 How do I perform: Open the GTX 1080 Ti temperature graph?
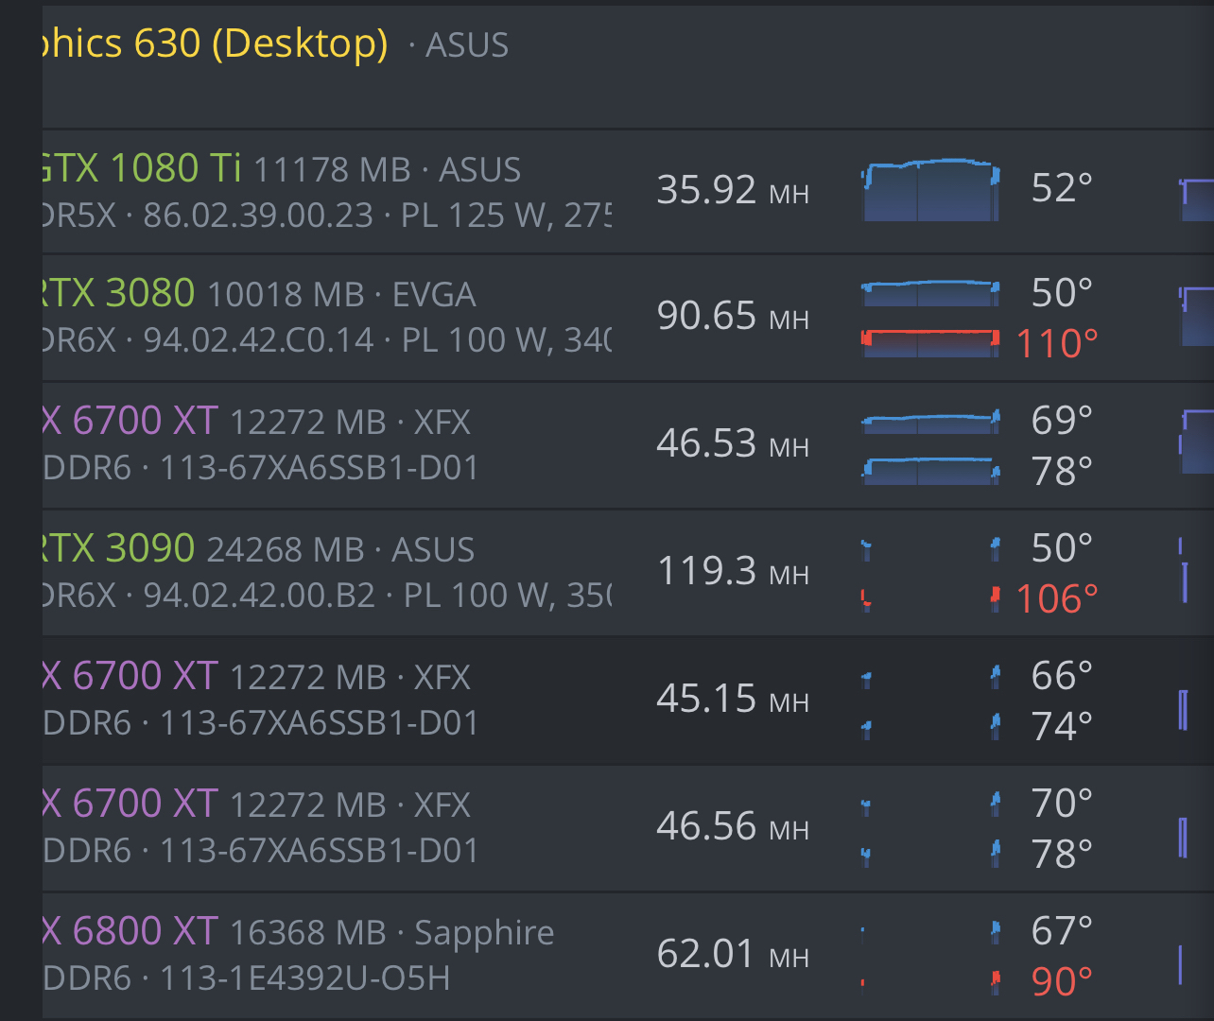(931, 190)
